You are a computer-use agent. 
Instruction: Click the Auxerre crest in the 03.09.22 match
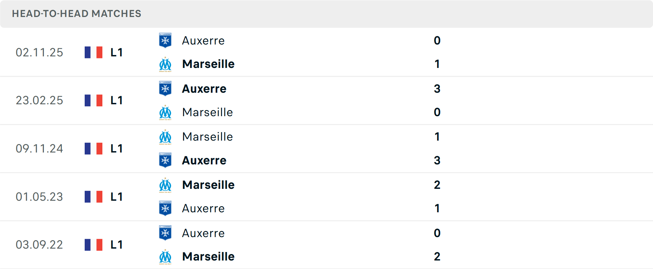[165, 233]
